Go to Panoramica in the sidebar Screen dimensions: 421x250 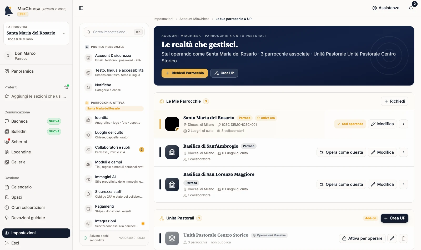pyautogui.click(x=36, y=71)
